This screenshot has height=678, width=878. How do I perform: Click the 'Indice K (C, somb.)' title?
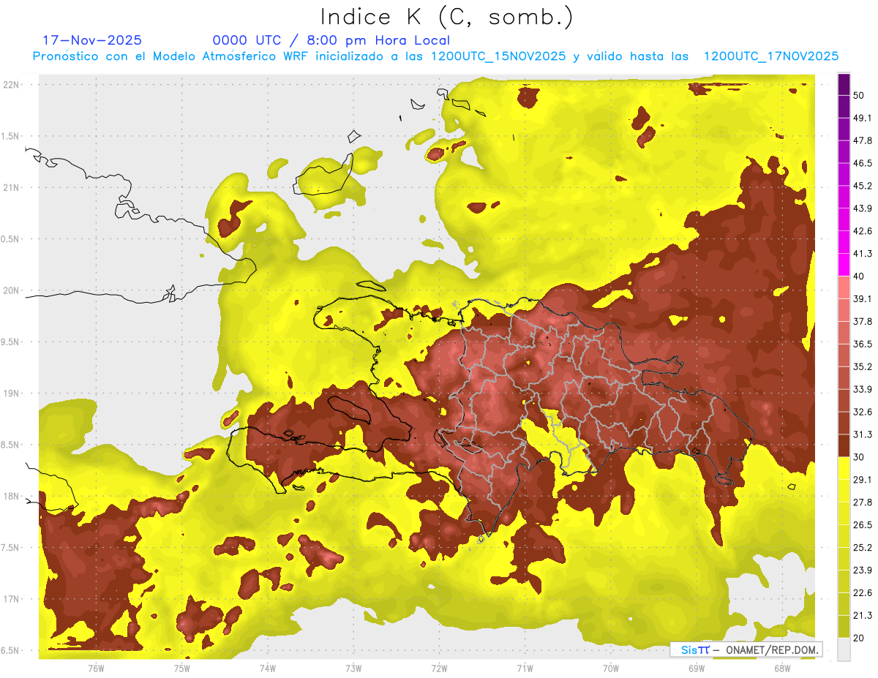tap(447, 17)
